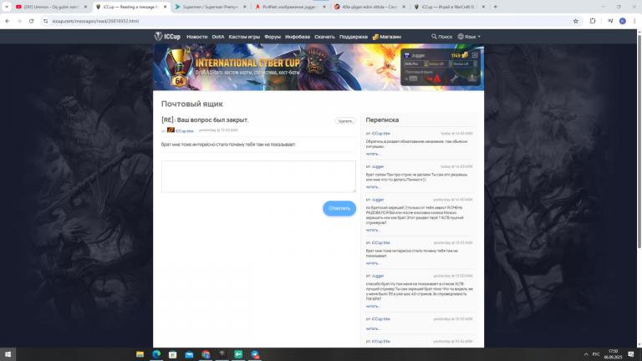Viewport: 642px width, 361px height.
Task: Click Jugger username in the profile widget
Action: click(418, 55)
